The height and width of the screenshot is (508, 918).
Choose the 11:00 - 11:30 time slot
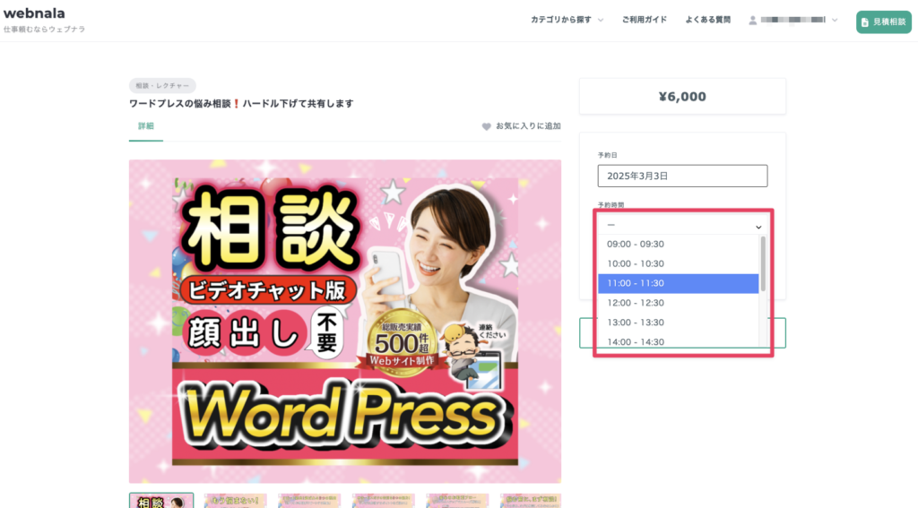pyautogui.click(x=678, y=283)
